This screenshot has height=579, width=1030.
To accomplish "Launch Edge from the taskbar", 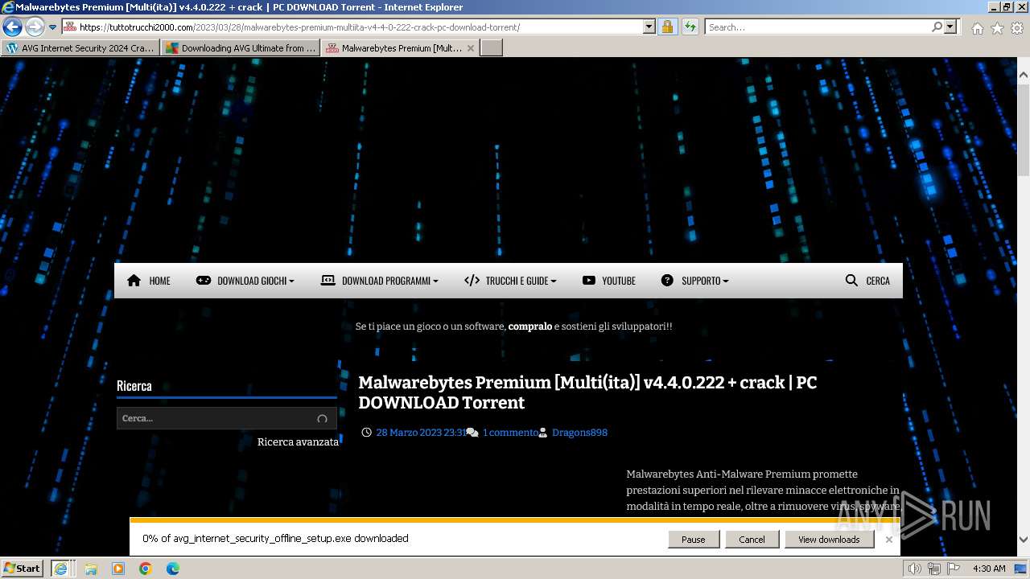I will [172, 568].
